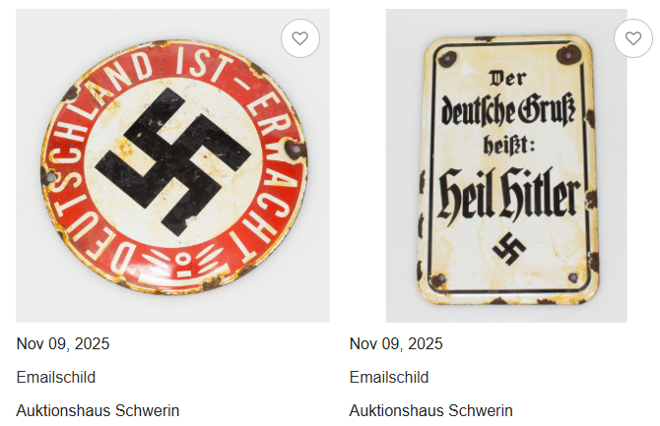Click Nov 09, 2025 date under rectangular sign
Image resolution: width=660 pixels, height=426 pixels.
(x=396, y=344)
